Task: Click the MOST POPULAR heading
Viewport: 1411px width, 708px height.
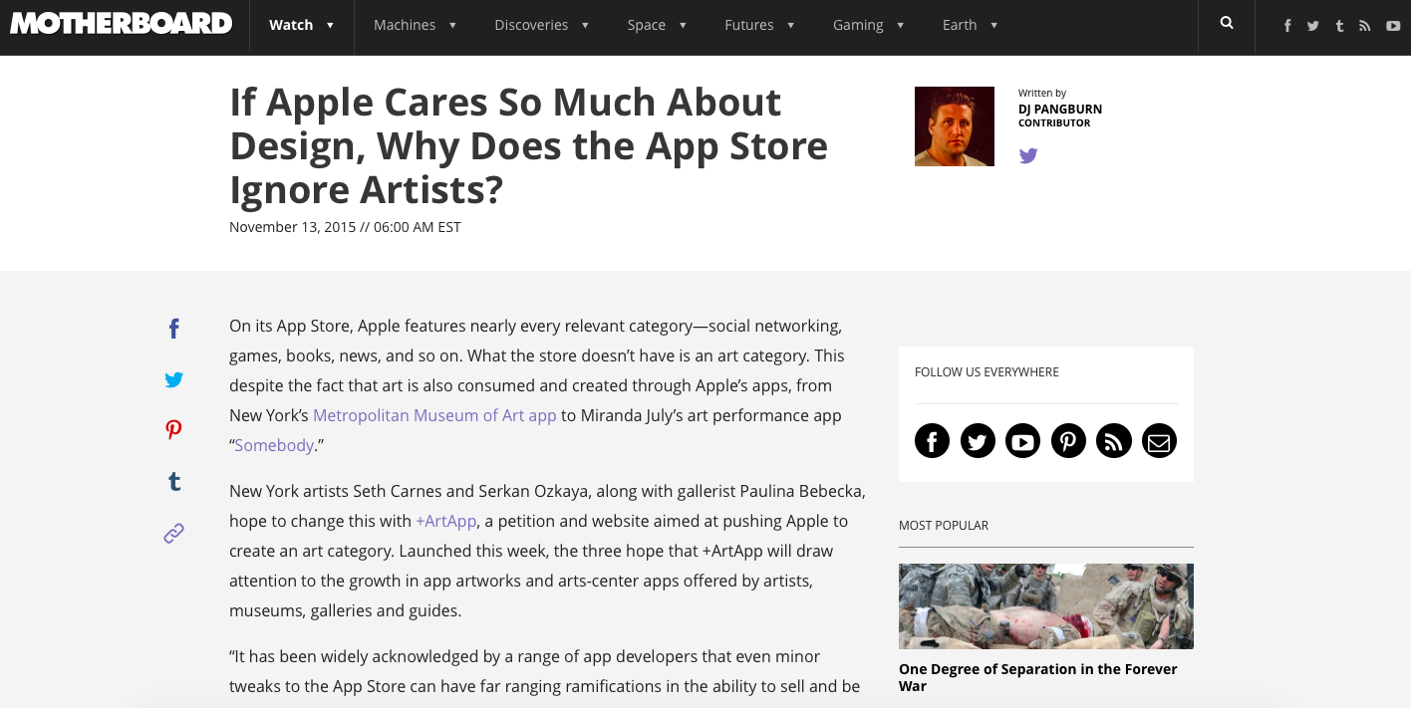Action: (x=944, y=525)
